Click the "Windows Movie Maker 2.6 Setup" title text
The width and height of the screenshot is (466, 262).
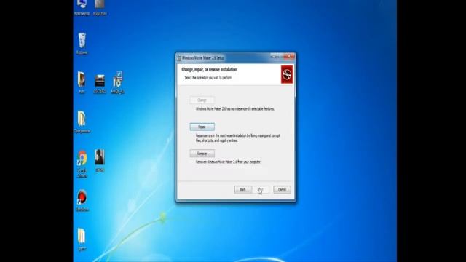203,58
